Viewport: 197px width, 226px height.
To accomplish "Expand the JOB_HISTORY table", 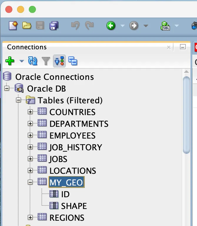I will (30, 147).
